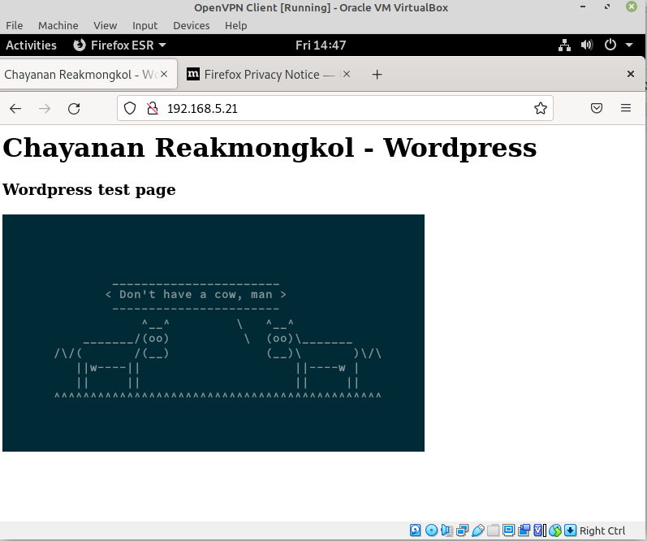This screenshot has width=647, height=541.
Task: Click the display monitor status icon
Action: click(508, 530)
